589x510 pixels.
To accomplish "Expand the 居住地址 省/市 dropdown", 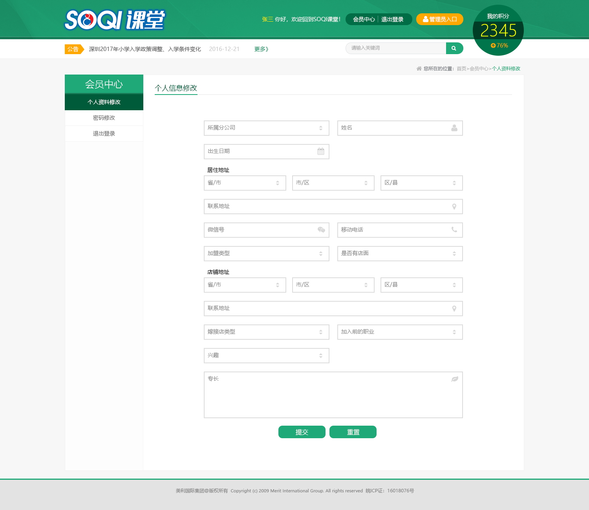I will pyautogui.click(x=245, y=183).
